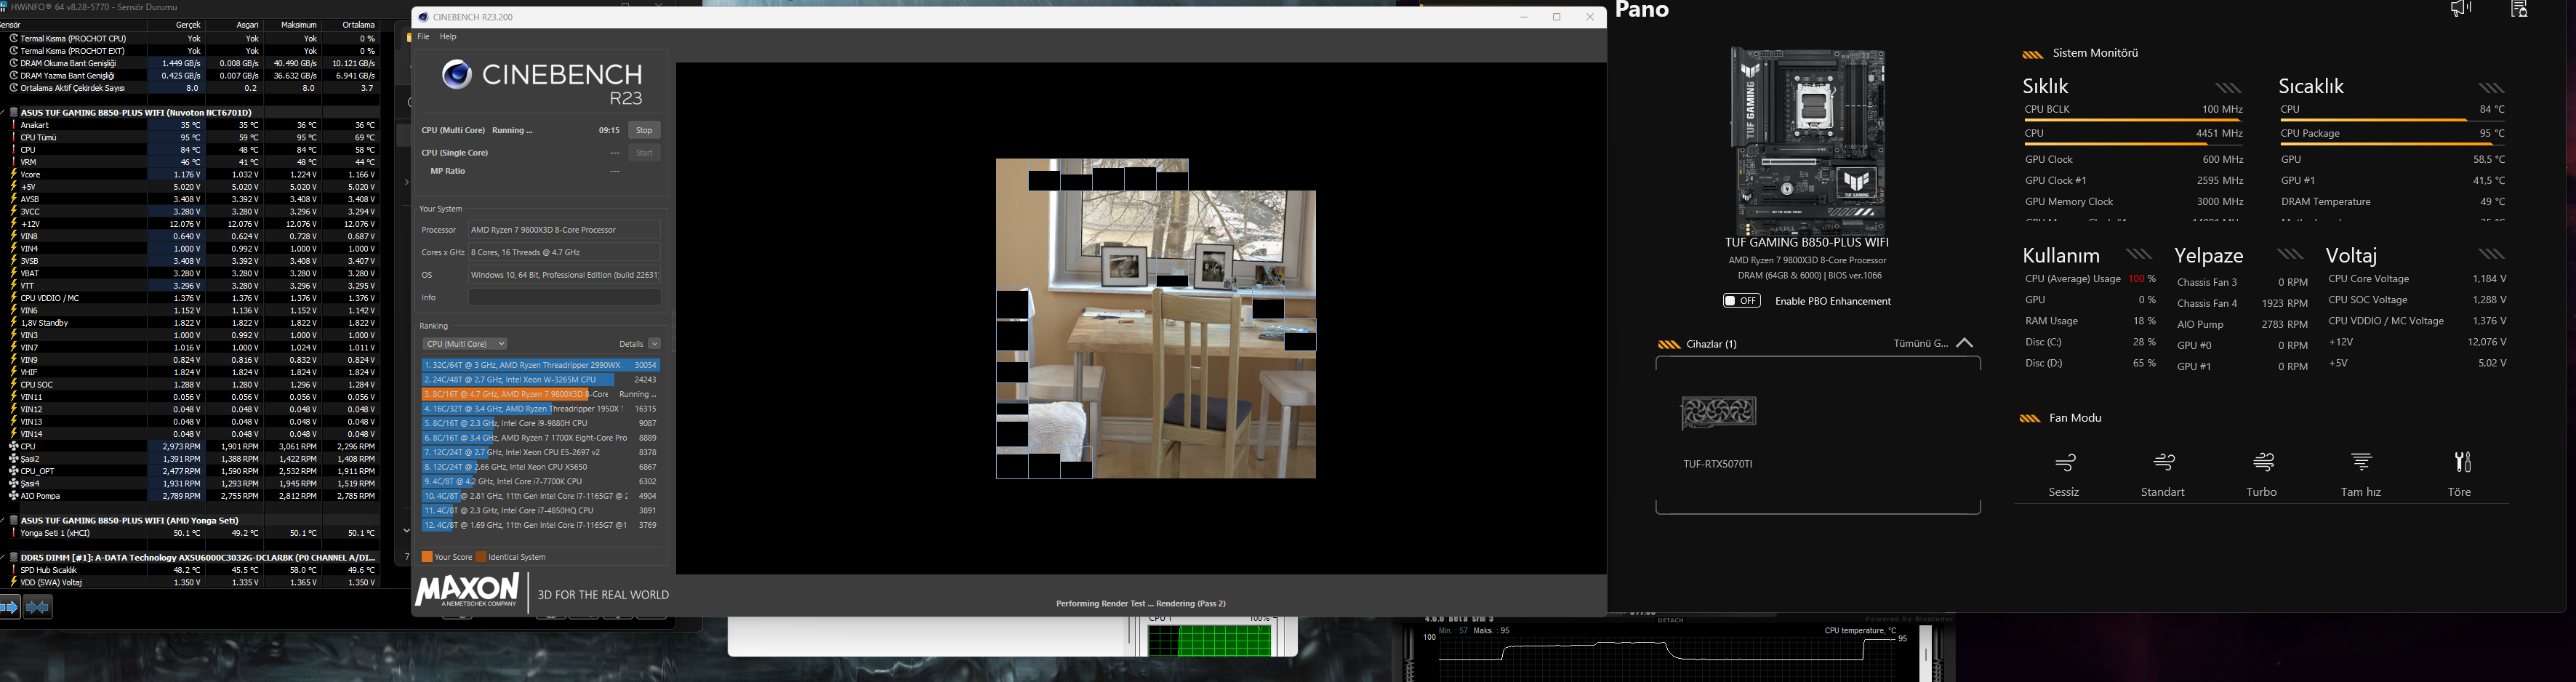Open the megaphone announcements icon in Armoury Crate
This screenshot has height=682, width=2576.
(x=2461, y=9)
